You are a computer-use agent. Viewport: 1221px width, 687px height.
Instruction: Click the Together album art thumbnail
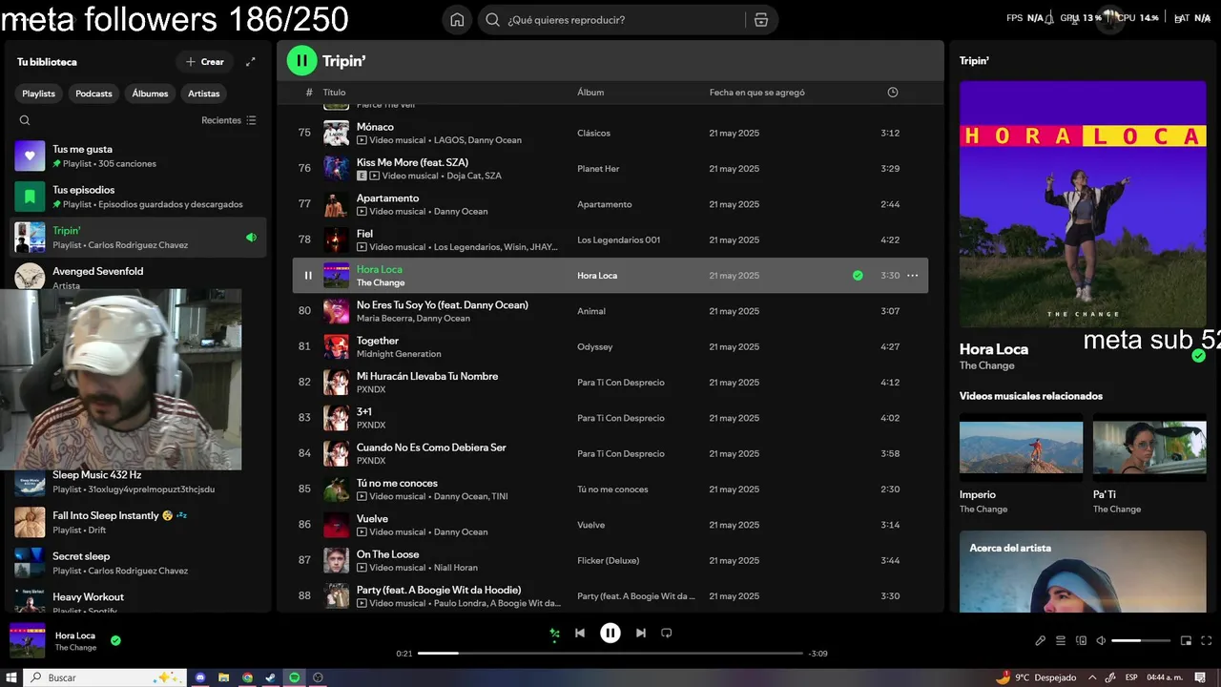pos(336,347)
